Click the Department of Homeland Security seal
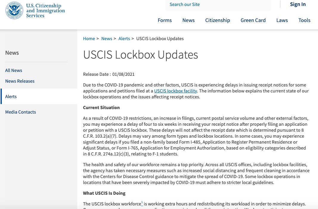 pyautogui.click(x=14, y=10)
